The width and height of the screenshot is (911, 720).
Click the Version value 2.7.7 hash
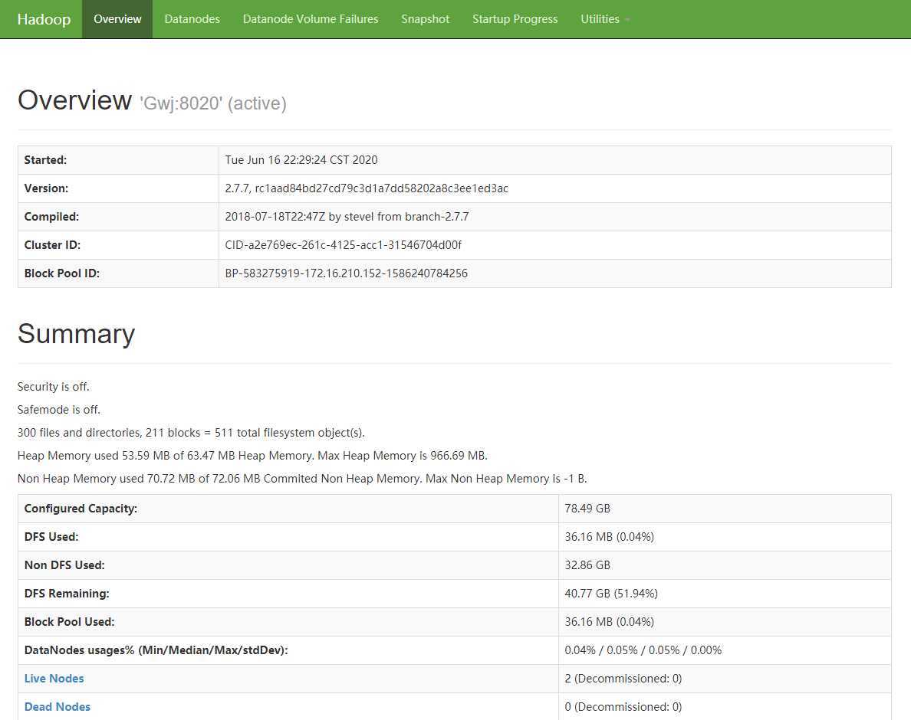tap(367, 188)
